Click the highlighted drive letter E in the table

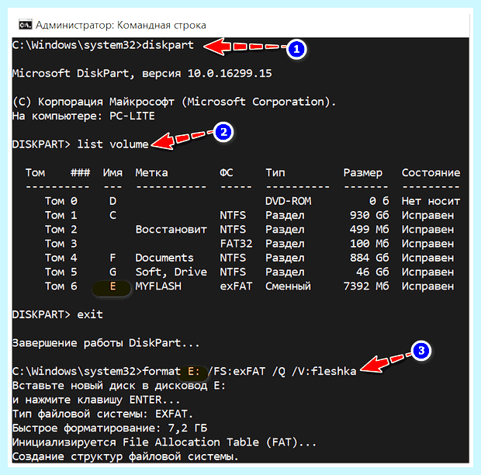112,286
